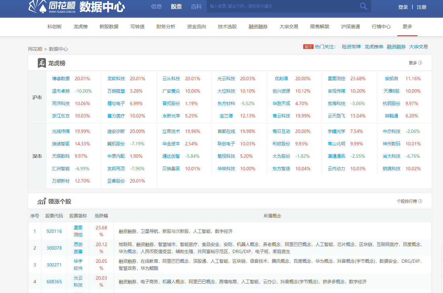443x293 pixels.
Task: Click stock code 300271
Action: coord(54,265)
